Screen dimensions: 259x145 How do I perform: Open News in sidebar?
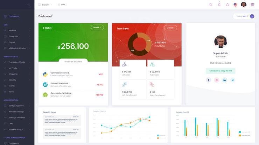pos(11,92)
